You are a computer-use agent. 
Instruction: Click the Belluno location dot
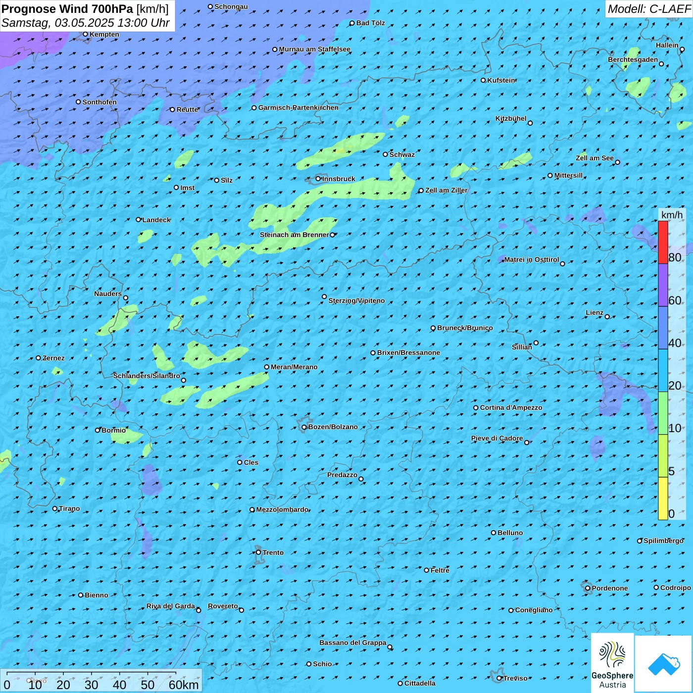click(x=494, y=533)
